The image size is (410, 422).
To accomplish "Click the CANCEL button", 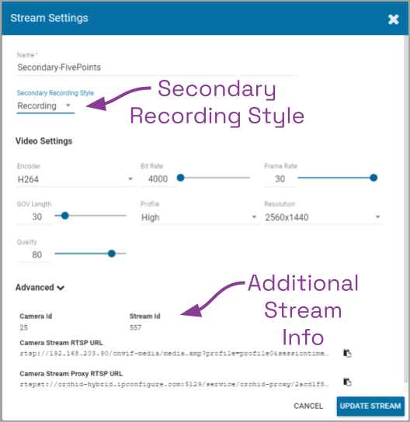I will coord(308,406).
